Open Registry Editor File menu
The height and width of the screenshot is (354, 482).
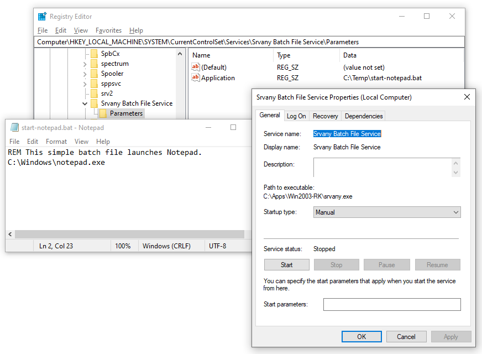(x=43, y=30)
